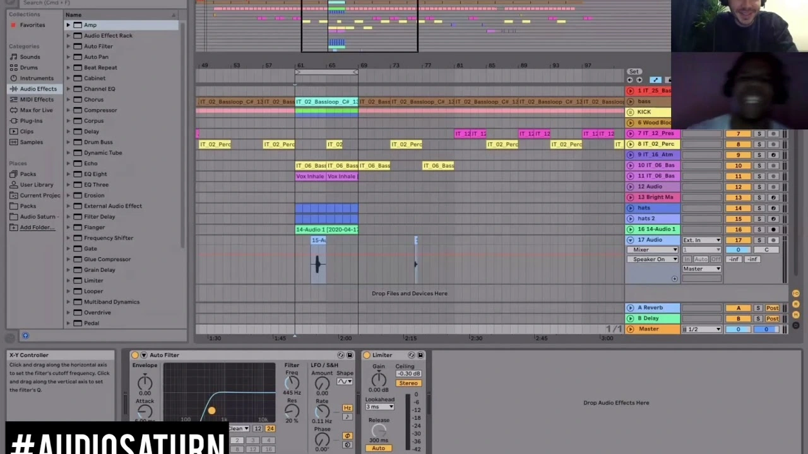The height and width of the screenshot is (454, 808).
Task: Show Mixer section using the M button
Action: (x=795, y=313)
